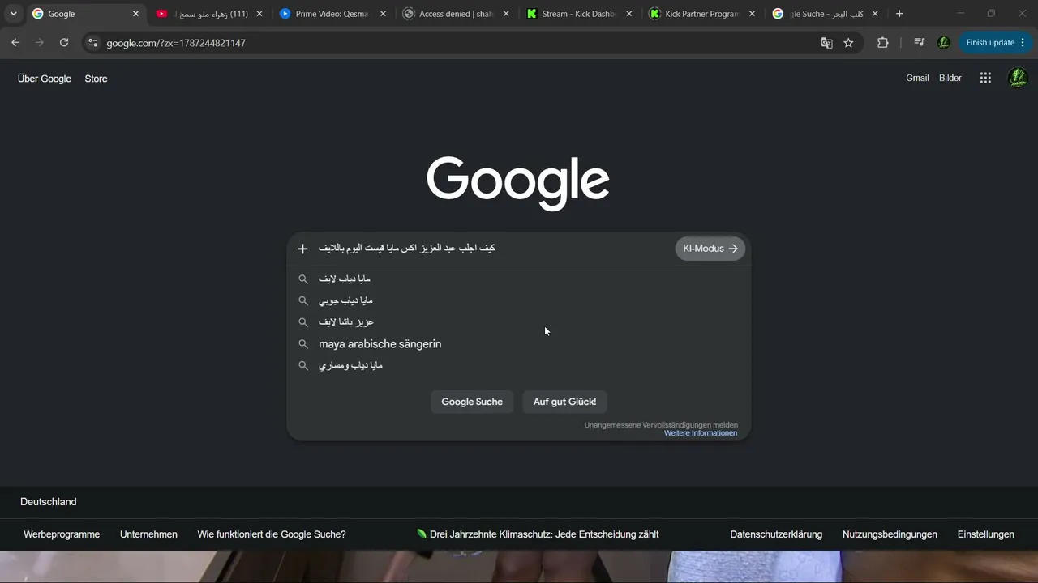
Task: Click the Finish update button
Action: [x=994, y=43]
